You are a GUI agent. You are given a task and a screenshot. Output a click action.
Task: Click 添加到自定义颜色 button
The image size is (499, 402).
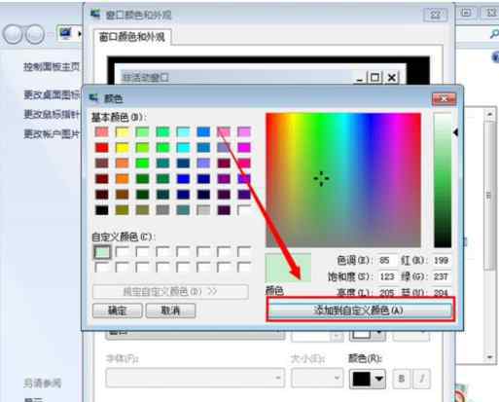click(x=360, y=310)
